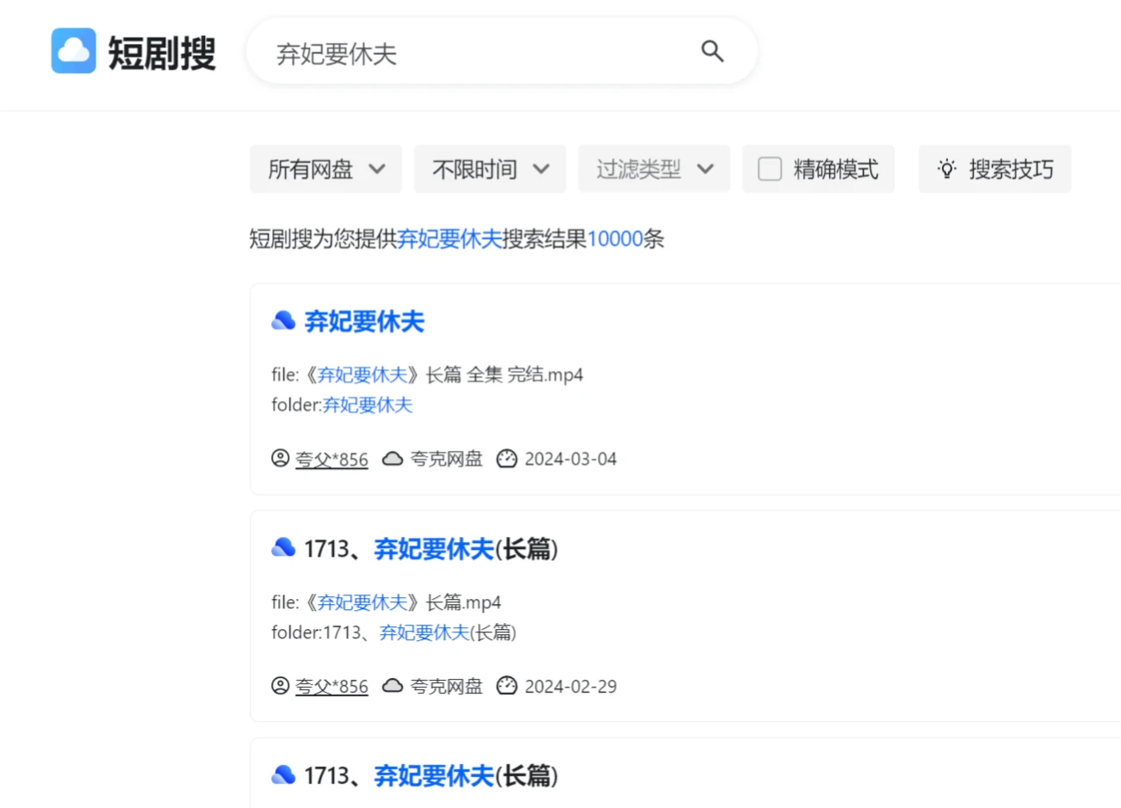This screenshot has width=1121, height=808.
Task: Click the clock icon before date 2024-03-04
Action: point(507,459)
